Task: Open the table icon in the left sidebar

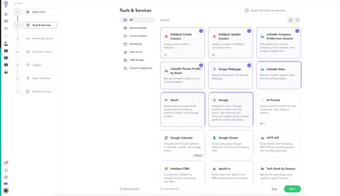Action: coord(6,21)
